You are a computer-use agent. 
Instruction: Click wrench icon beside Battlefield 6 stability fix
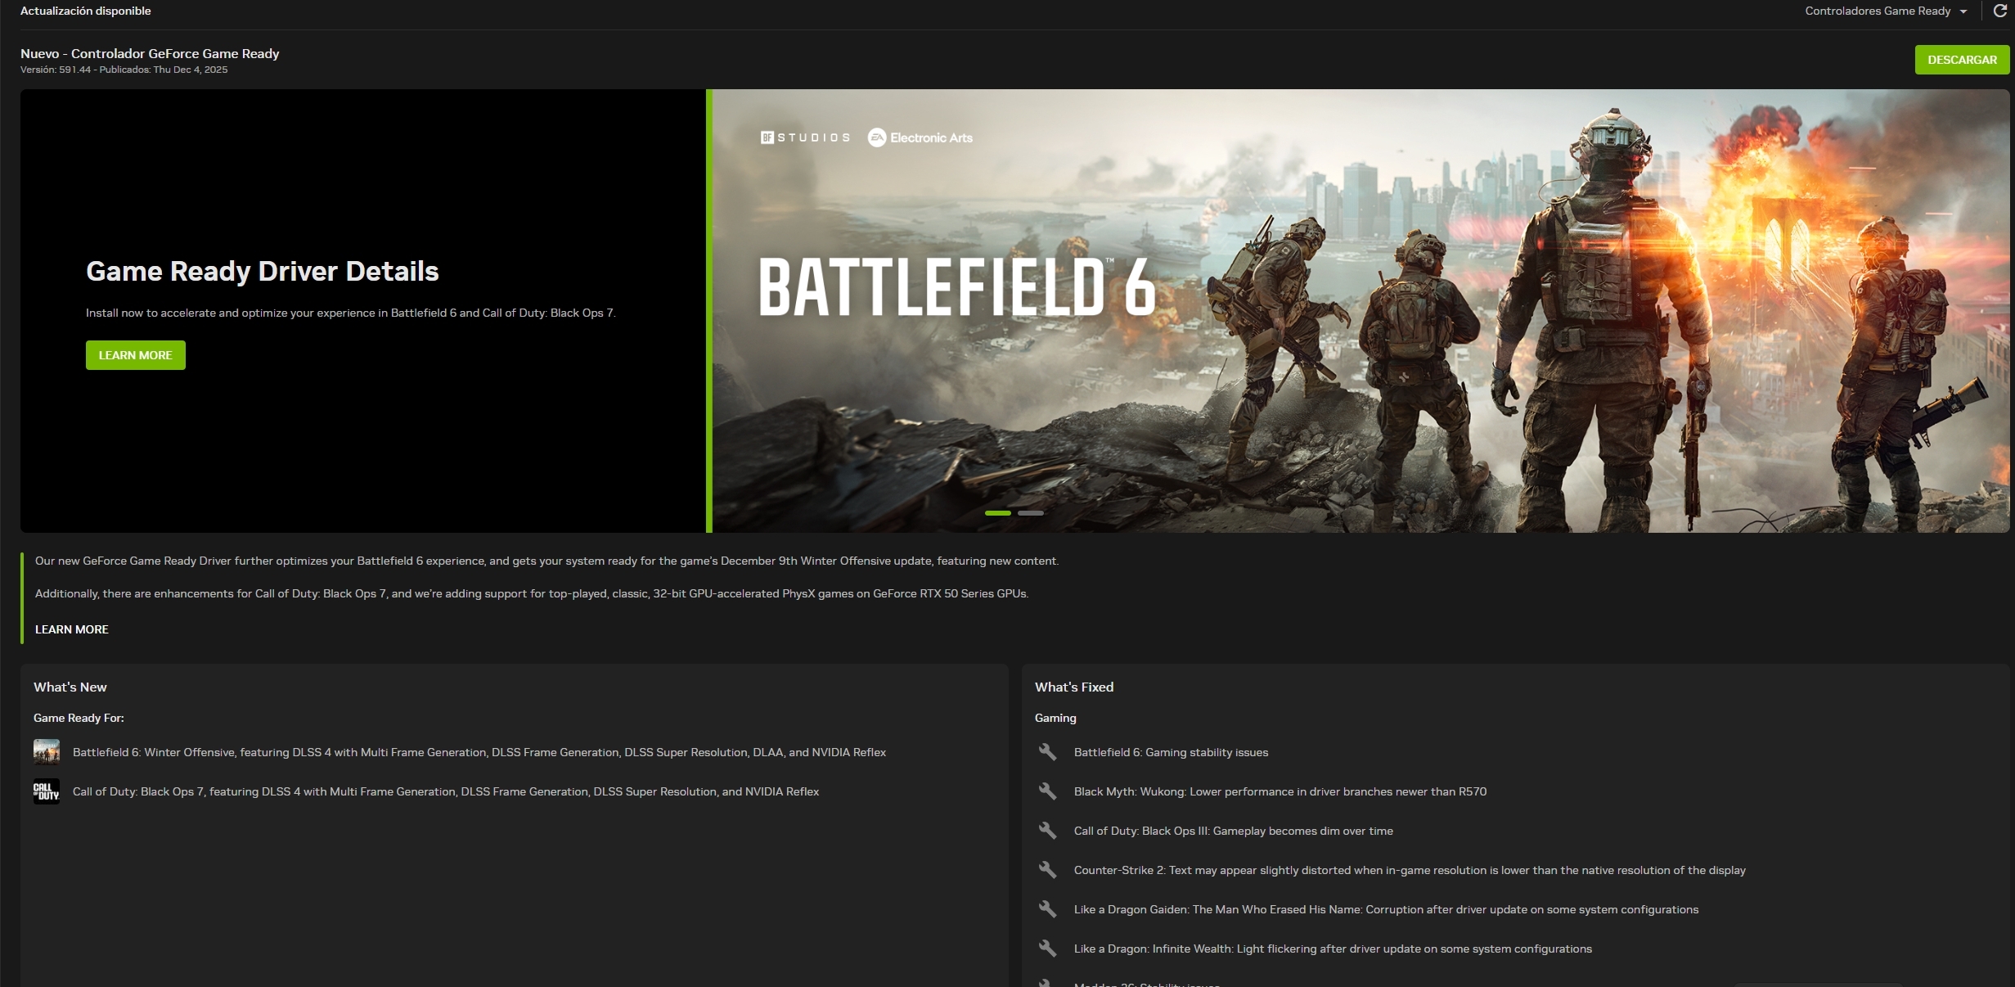(1047, 752)
